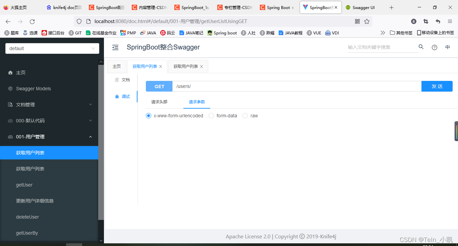Open JAVA笔记 bookmark

coord(191,33)
